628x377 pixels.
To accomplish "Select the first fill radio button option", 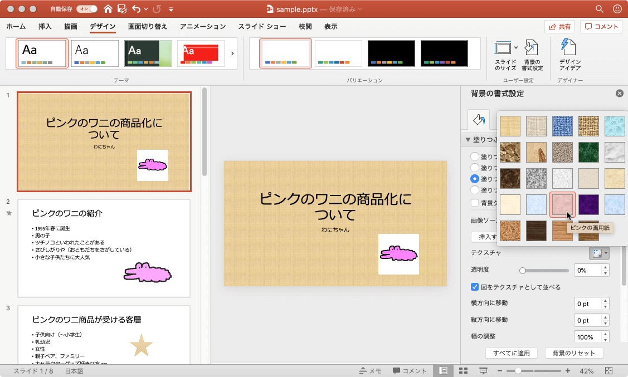I will [x=475, y=156].
